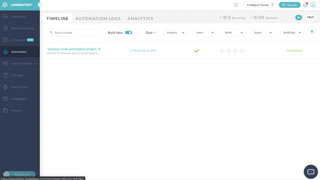Screen dimensions: 320x180
Task: Open the apps grid icon
Action: (236, 5)
